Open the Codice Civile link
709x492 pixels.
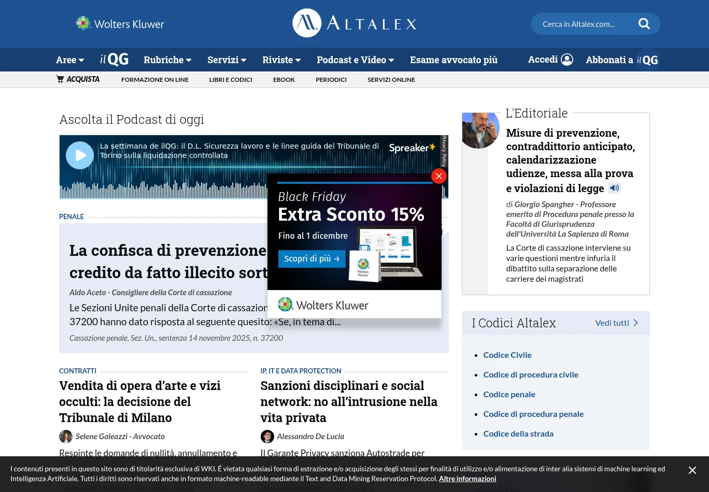(x=507, y=355)
